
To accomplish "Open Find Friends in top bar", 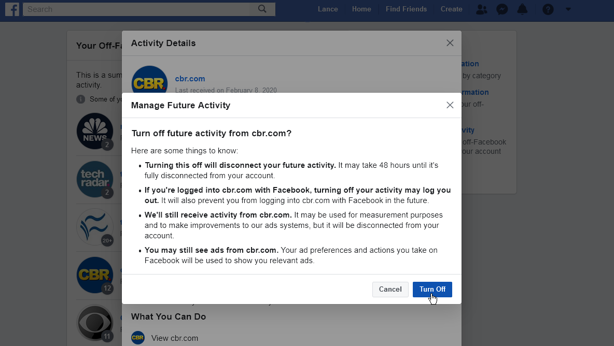I will [406, 9].
